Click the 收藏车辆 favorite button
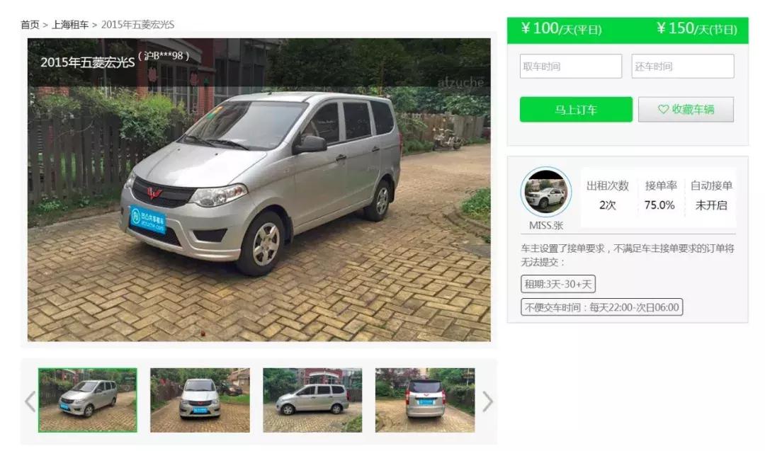This screenshot has height=451, width=765. click(686, 109)
